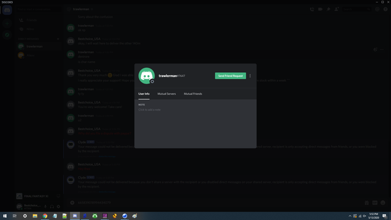Open Google Chrome from the taskbar
The width and height of the screenshot is (391, 220).
[x=45, y=216]
